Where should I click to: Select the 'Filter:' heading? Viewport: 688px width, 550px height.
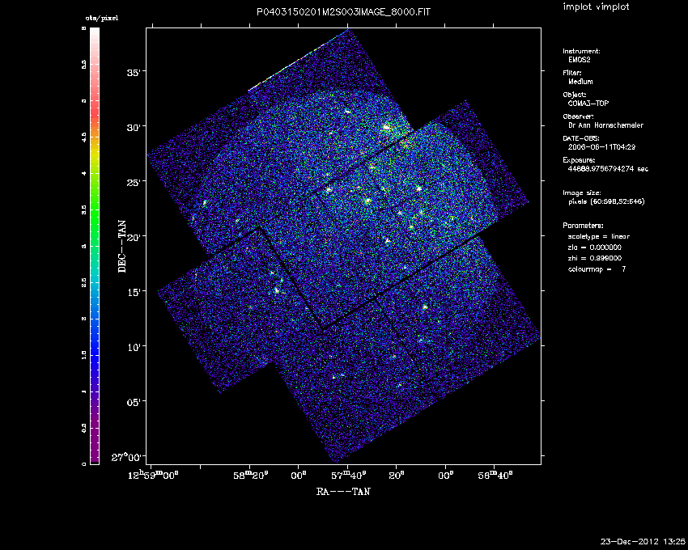click(x=572, y=73)
